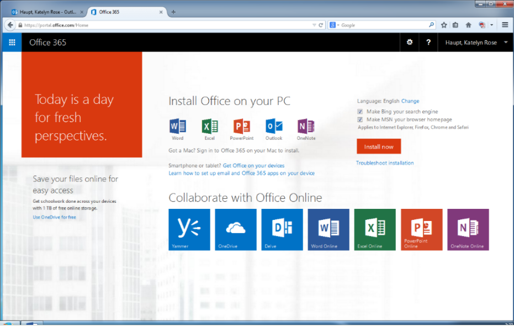514x326 pixels.
Task: Uncheck Make MSN your browser homepage
Action: [360, 119]
